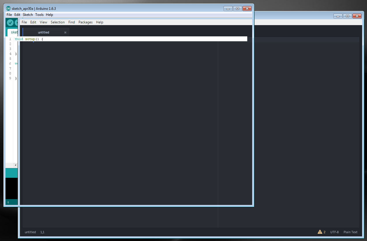
Task: Open the Arduino Sketch menu
Action: pyautogui.click(x=28, y=15)
